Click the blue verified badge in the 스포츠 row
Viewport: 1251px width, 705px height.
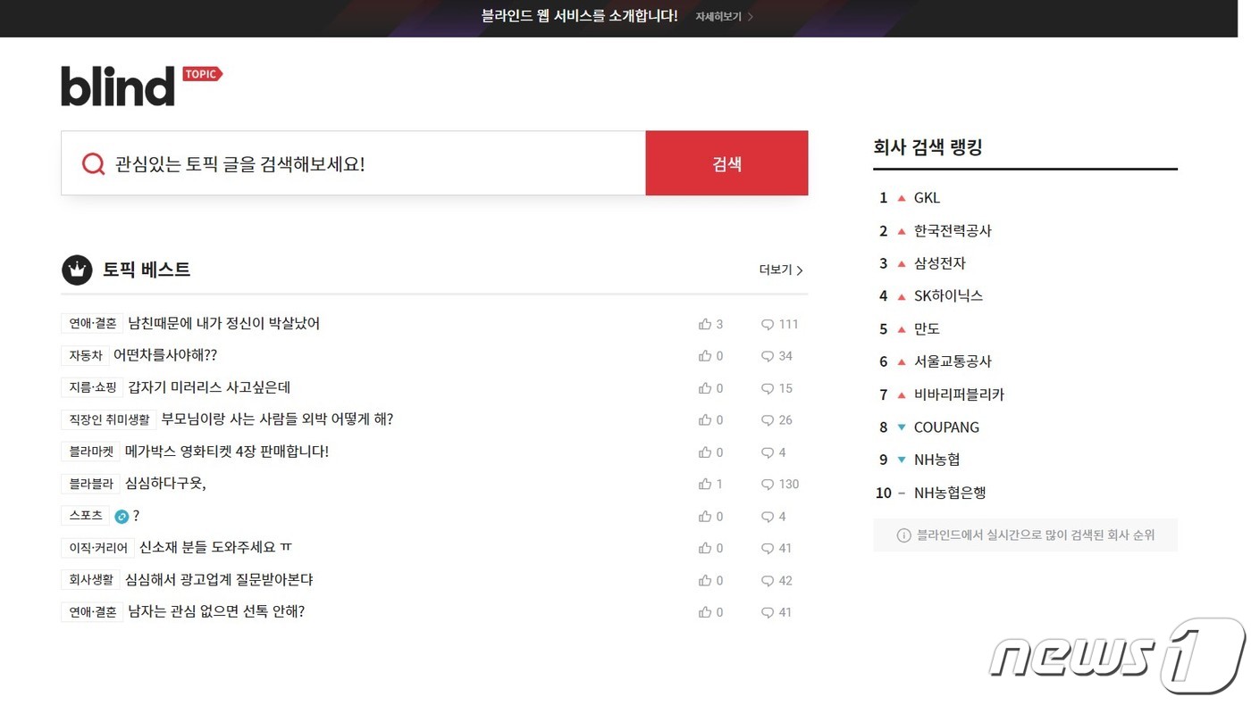tap(122, 515)
